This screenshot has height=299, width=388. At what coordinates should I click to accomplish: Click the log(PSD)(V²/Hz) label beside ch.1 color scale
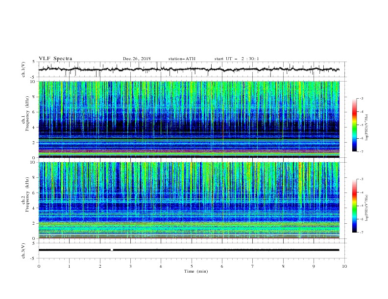(x=367, y=128)
